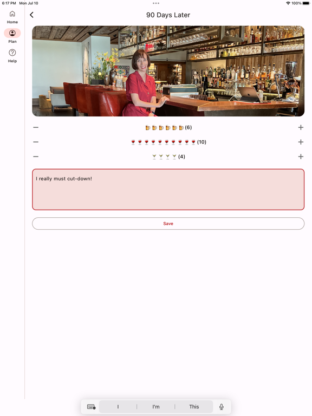Select the Plan sidebar tab
This screenshot has height=416, width=312.
(12, 36)
